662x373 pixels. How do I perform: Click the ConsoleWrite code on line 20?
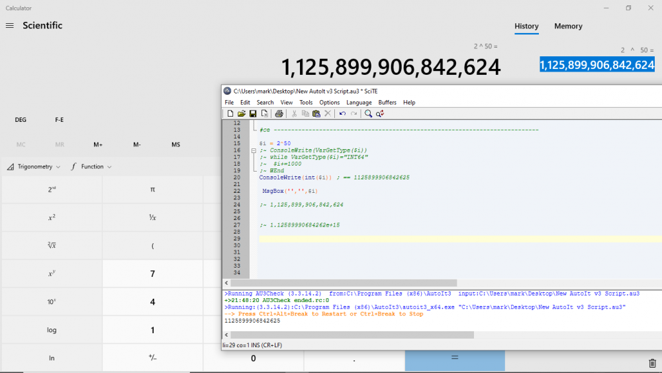coord(295,178)
